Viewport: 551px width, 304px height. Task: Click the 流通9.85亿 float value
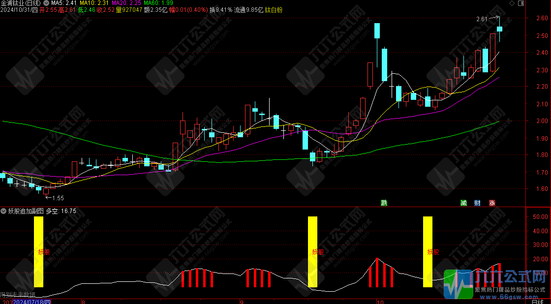pyautogui.click(x=249, y=10)
